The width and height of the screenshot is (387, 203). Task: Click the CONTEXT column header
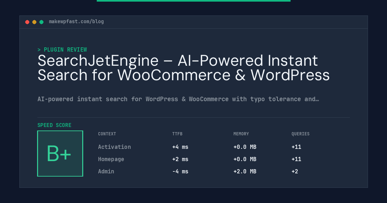(x=107, y=134)
